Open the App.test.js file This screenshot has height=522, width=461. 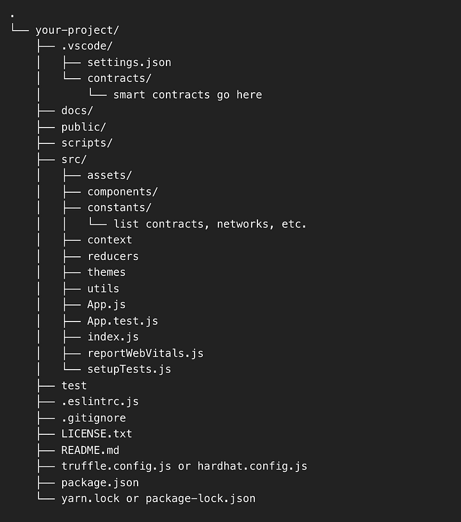122,321
